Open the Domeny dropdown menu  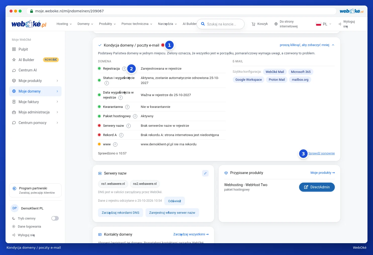pyautogui.click(x=85, y=24)
